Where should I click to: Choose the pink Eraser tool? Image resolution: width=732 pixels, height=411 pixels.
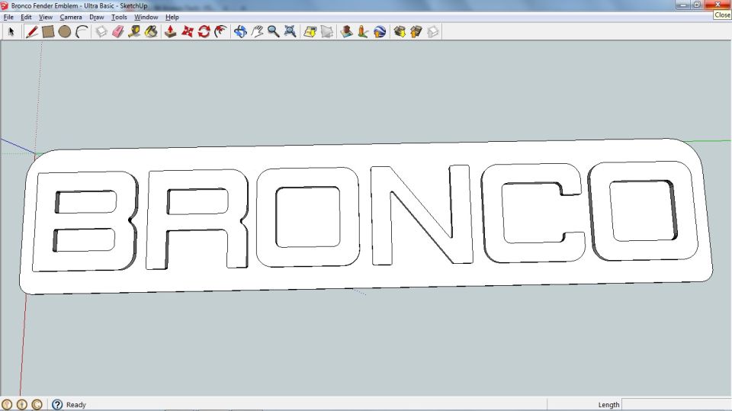[118, 32]
